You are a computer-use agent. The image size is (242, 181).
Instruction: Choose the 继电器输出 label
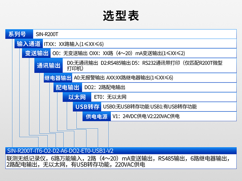(58, 78)
